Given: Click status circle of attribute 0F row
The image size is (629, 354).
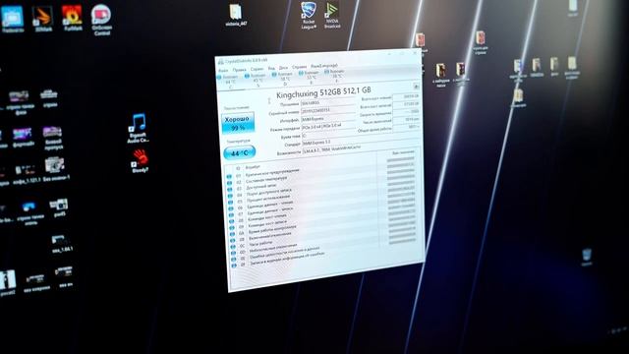Looking at the screenshot, I should pyautogui.click(x=234, y=266).
